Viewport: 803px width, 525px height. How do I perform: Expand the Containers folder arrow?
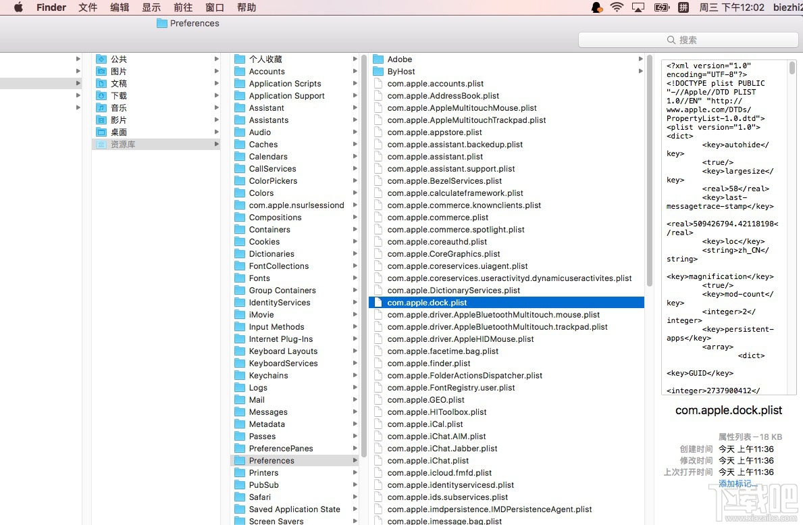coord(355,230)
